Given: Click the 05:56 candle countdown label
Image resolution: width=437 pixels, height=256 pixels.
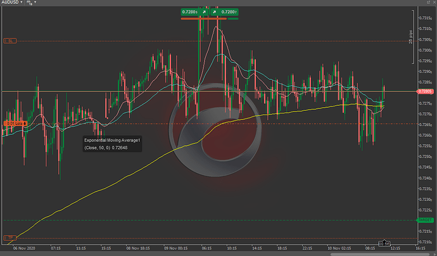Looking at the screenshot, I should coord(384,243).
